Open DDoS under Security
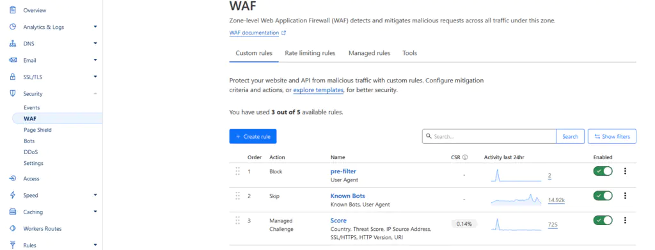Screen dimensions: 655x250 tap(31, 152)
